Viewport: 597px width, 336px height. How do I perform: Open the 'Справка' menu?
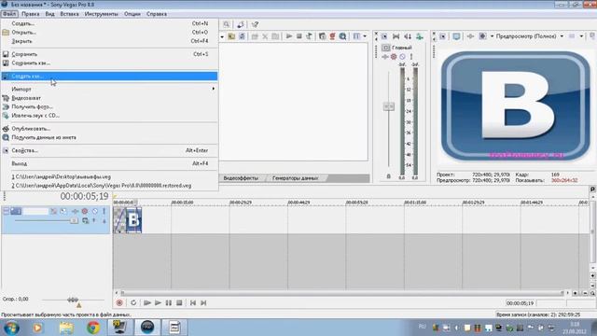157,14
